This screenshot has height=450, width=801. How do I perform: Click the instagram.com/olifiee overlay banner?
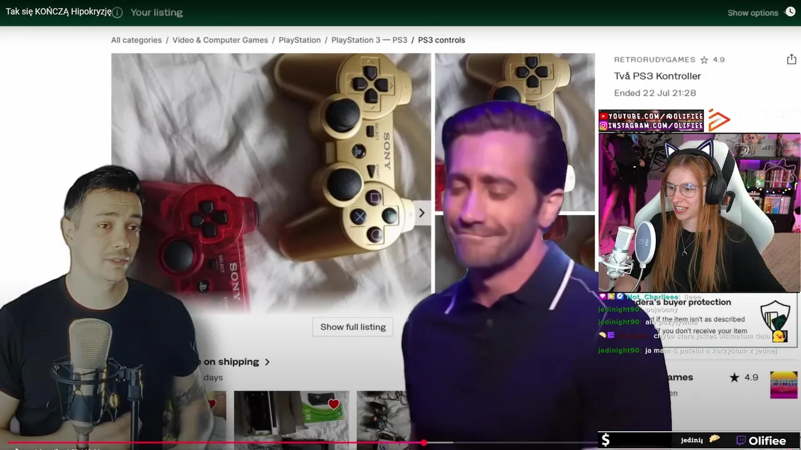point(651,126)
